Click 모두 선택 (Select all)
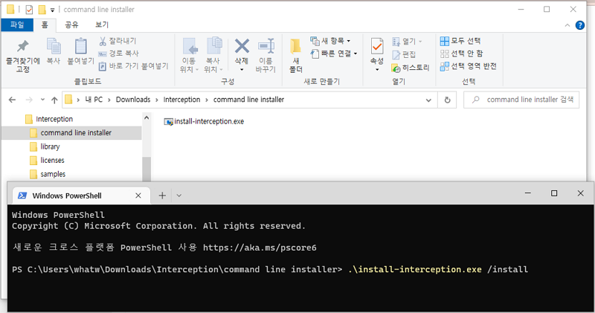This screenshot has height=313, width=595. tap(460, 41)
